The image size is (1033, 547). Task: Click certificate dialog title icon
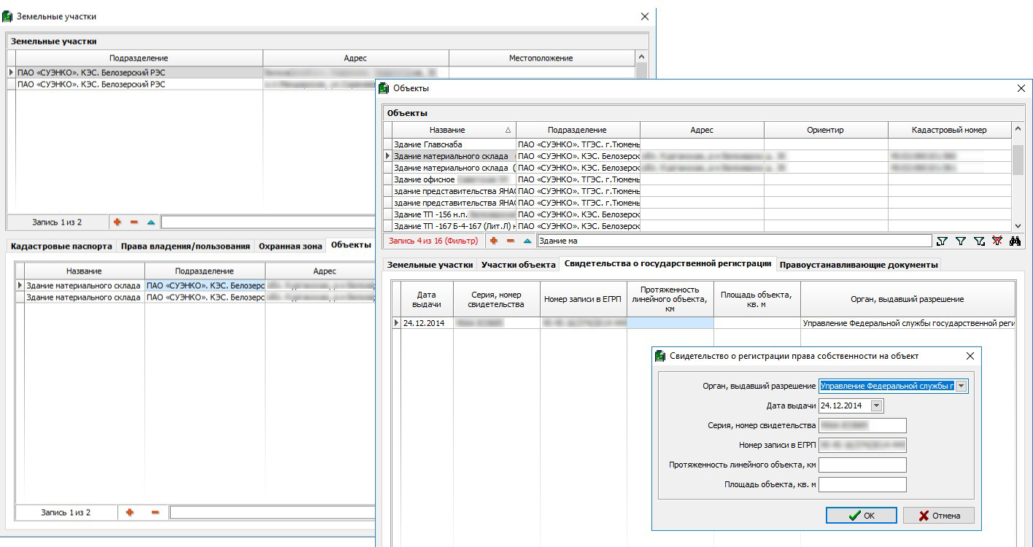(x=660, y=356)
